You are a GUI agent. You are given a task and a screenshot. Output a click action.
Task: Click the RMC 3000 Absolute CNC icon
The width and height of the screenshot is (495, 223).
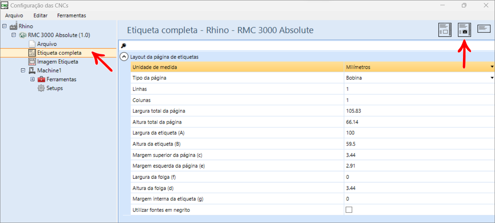(23, 35)
